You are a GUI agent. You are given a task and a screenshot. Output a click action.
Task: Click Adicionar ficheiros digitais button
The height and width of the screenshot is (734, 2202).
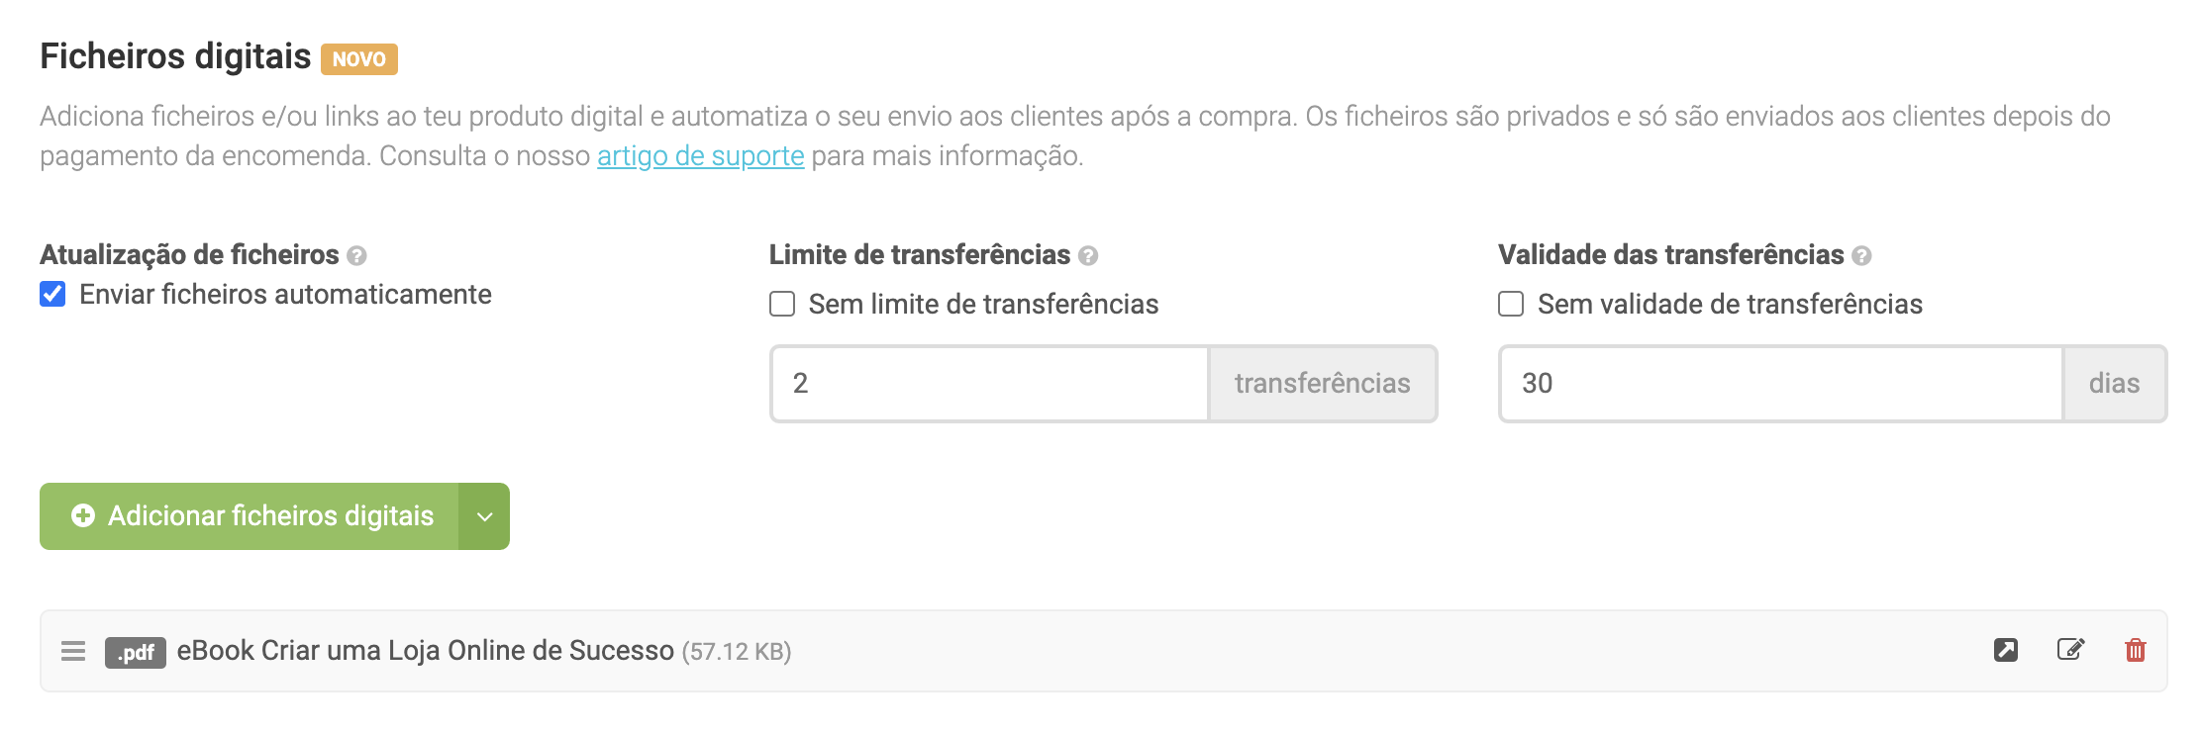tap(251, 516)
